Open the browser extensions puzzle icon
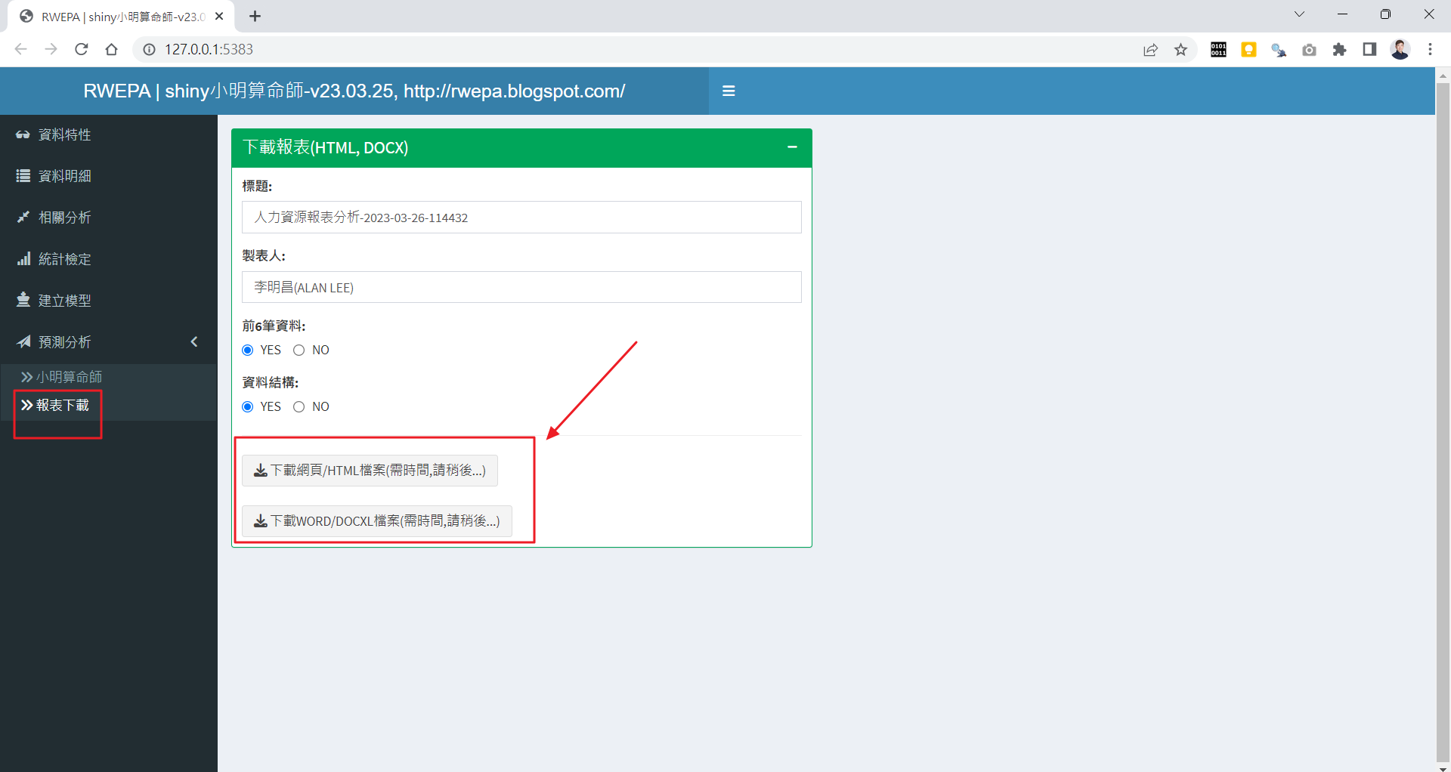This screenshot has width=1451, height=772. click(1339, 50)
